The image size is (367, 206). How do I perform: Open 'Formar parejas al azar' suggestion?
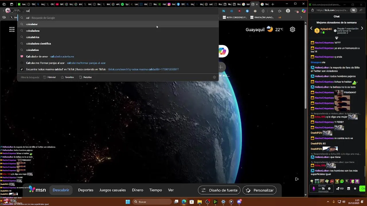point(118,63)
